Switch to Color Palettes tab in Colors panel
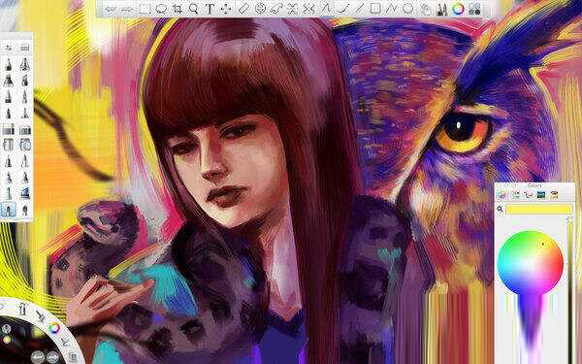Viewport: 582px width, 364px height. click(x=528, y=194)
